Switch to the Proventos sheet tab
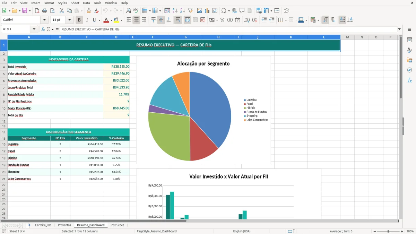416x234 pixels. point(64,225)
